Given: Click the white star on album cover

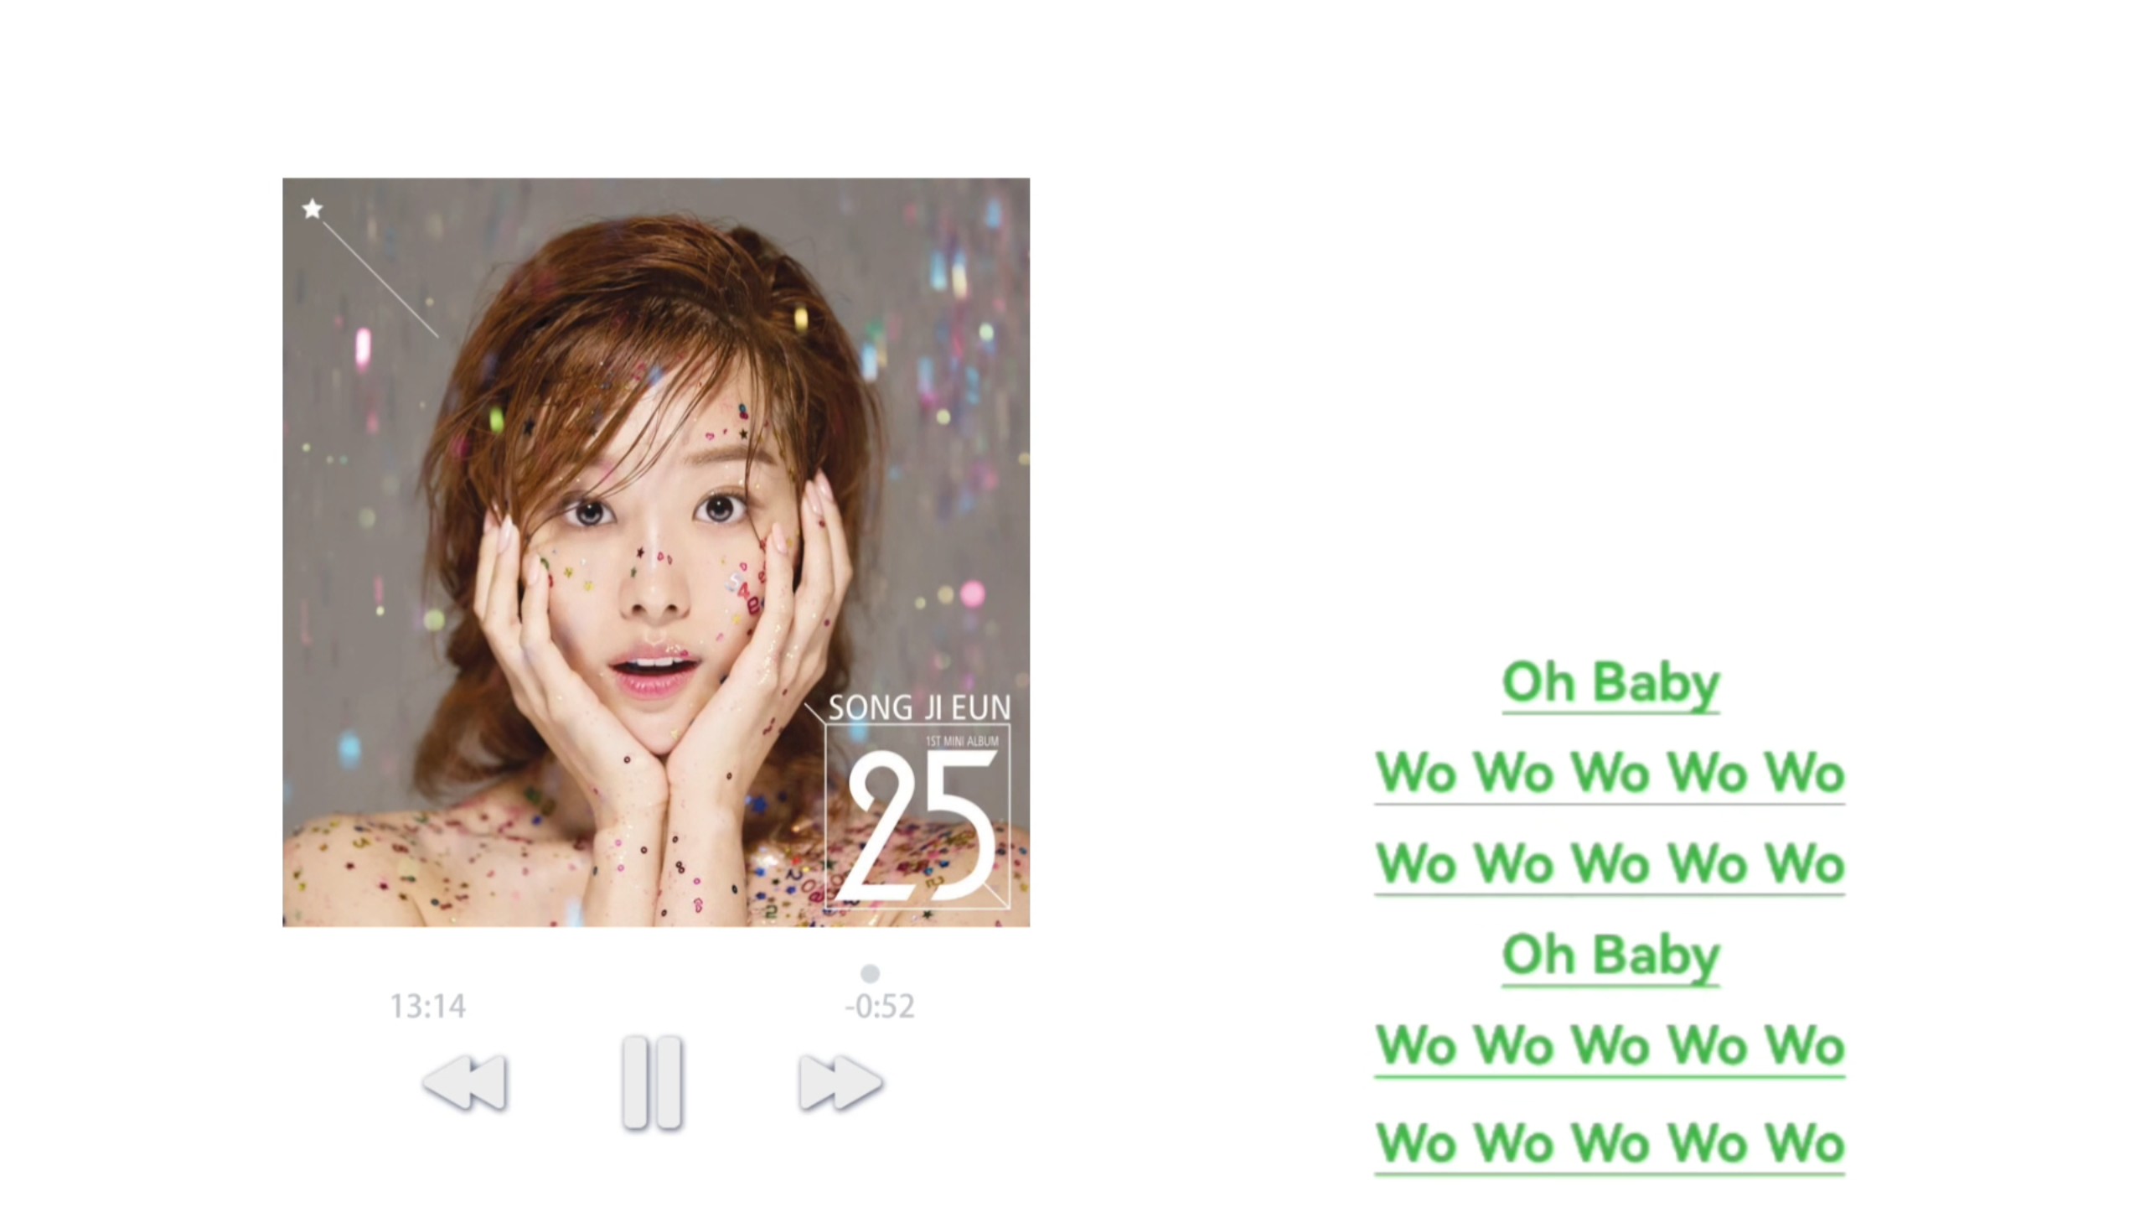Looking at the screenshot, I should 313,209.
